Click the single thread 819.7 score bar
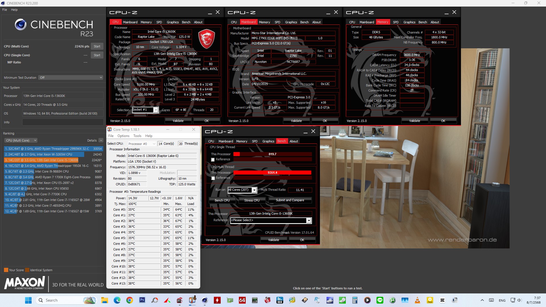This screenshot has width=546, height=307. click(x=272, y=154)
